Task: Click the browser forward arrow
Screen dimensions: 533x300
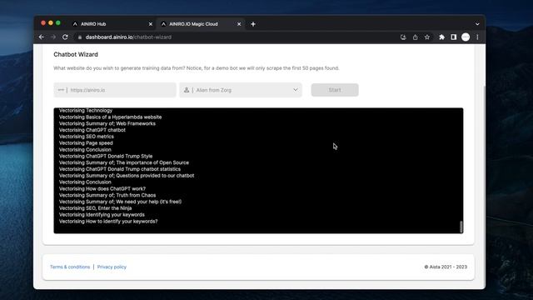Action: [53, 37]
